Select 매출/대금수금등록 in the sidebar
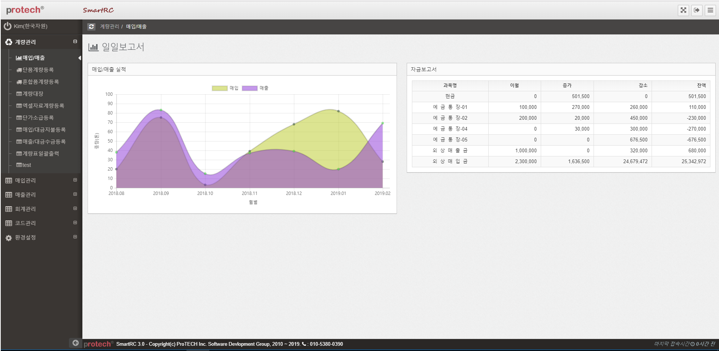The image size is (719, 351). coord(44,142)
